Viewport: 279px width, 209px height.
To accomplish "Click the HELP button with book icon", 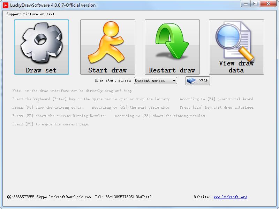I will (198, 81).
